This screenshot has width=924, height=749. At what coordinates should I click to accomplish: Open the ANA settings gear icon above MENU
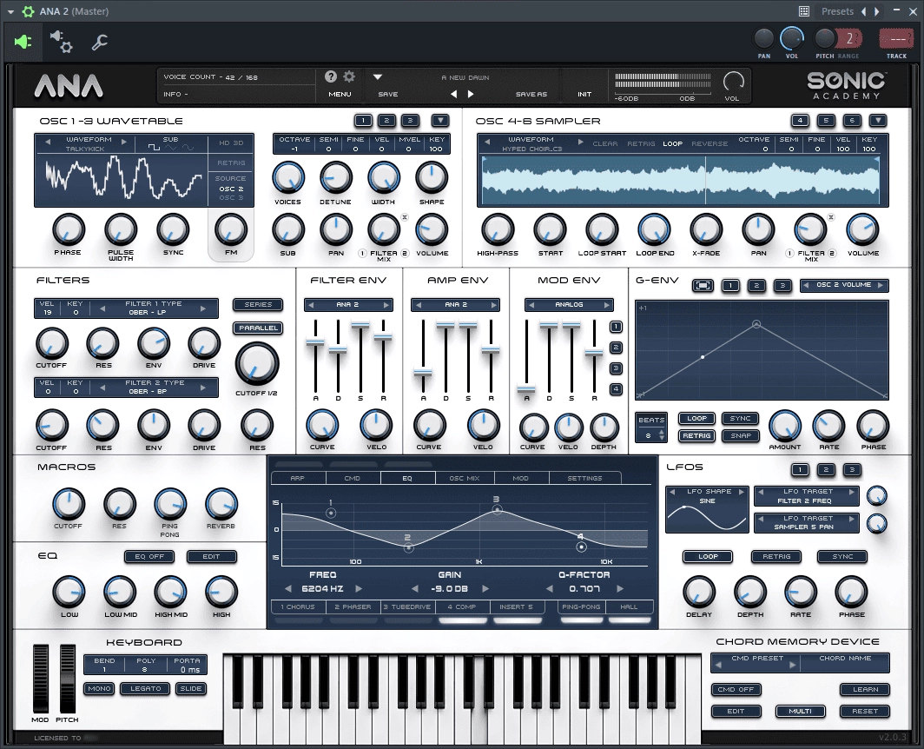click(x=349, y=76)
